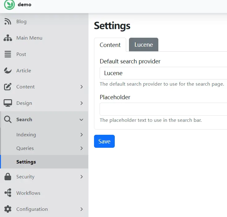Click the Security padlock icon
Image resolution: width=227 pixels, height=217 pixels.
pos(8,177)
